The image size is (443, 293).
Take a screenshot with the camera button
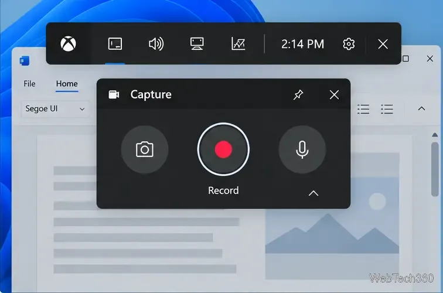145,149
